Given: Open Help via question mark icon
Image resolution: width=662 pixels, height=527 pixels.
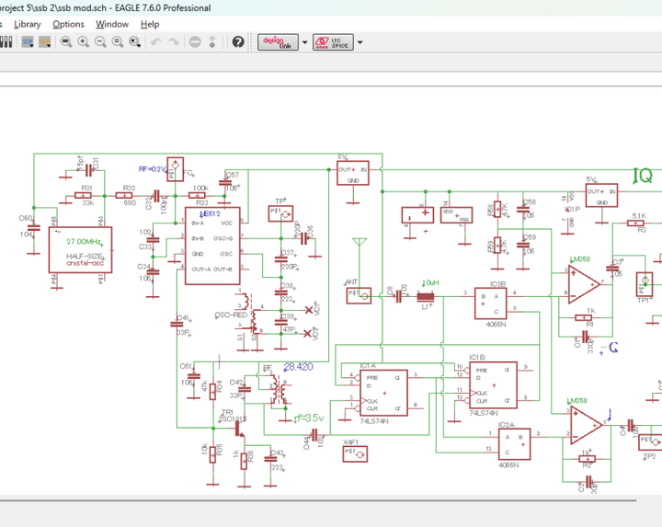Looking at the screenshot, I should (x=238, y=42).
